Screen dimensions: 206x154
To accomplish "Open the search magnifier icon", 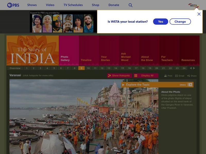I will (131, 5).
